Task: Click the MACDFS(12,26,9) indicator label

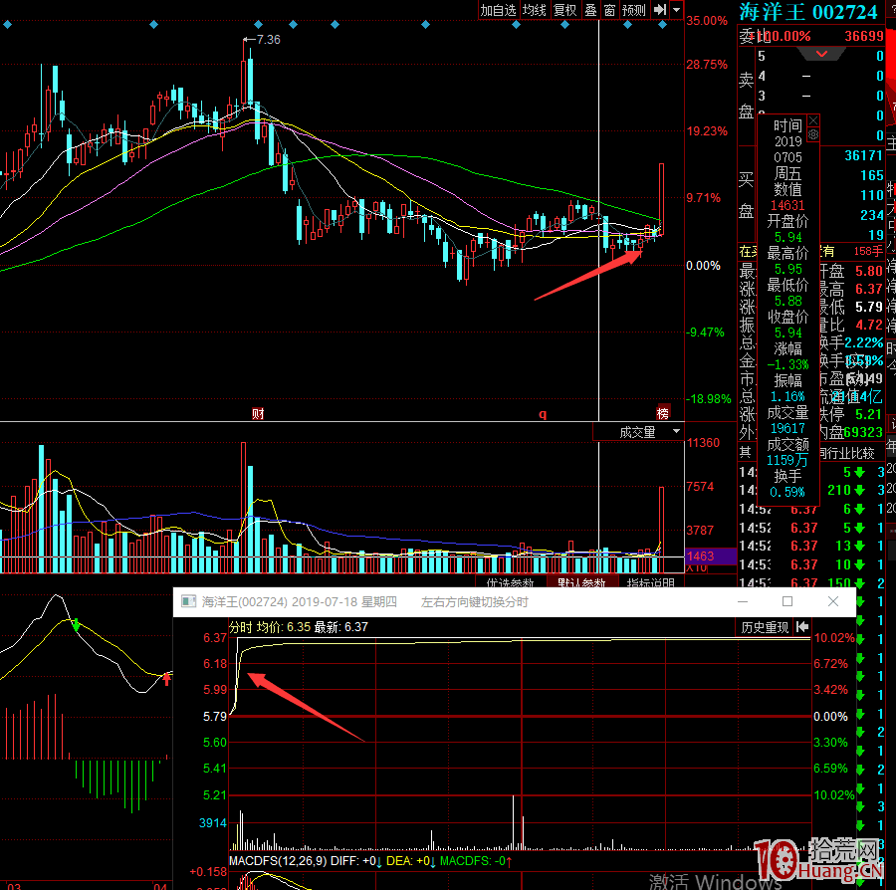Action: click(278, 860)
